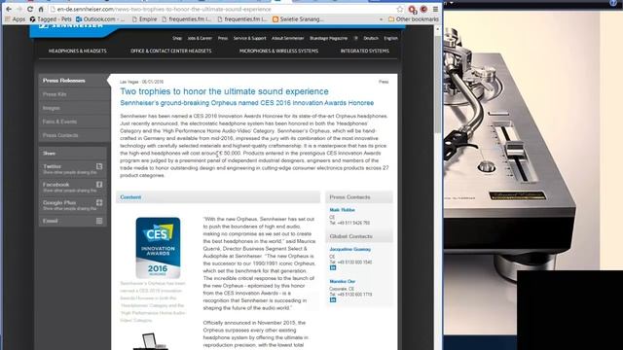This screenshot has width=623, height=350.
Task: Open Jacqueline Gusmag's LinkedIn icon
Action: (x=333, y=268)
